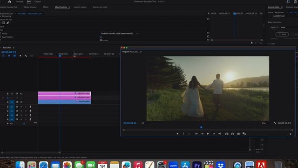This screenshot has width=298, height=168.
Task: Click the Auto button in Lumetri Color
Action: [282, 34]
